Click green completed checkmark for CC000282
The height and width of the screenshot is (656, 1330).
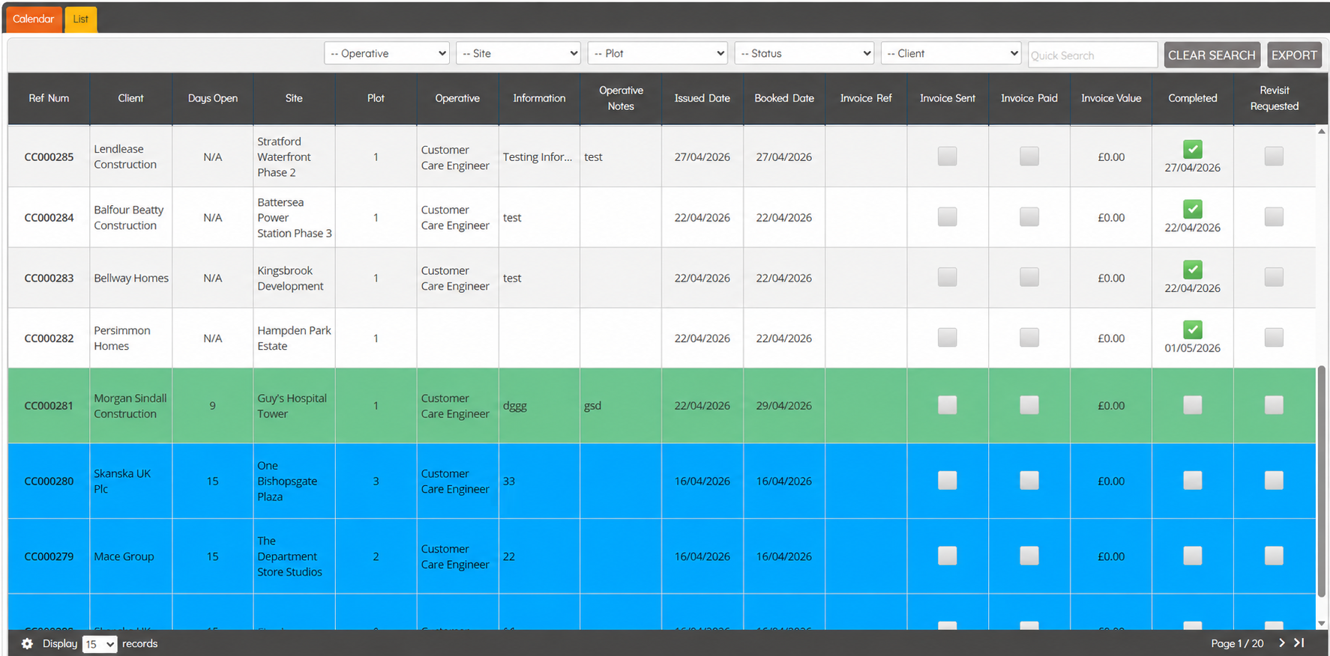tap(1192, 329)
